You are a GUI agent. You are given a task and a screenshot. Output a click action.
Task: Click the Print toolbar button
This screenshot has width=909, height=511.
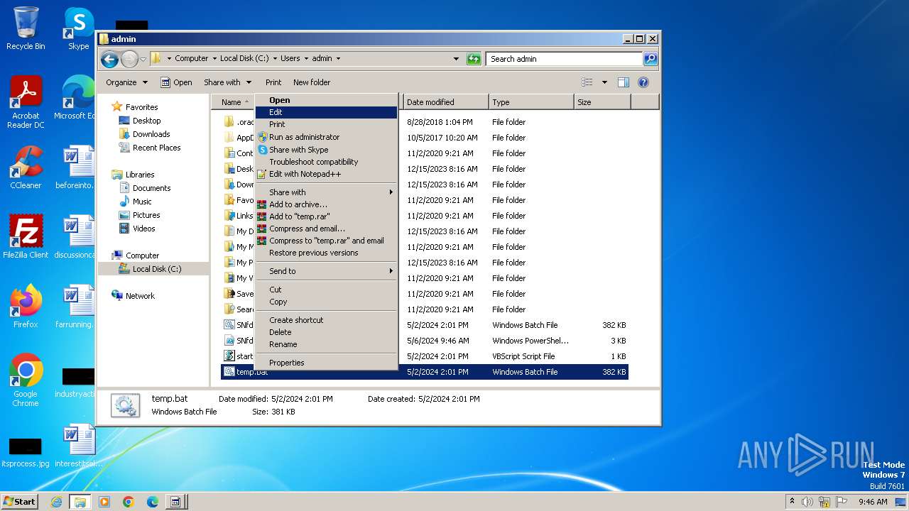[x=273, y=82]
